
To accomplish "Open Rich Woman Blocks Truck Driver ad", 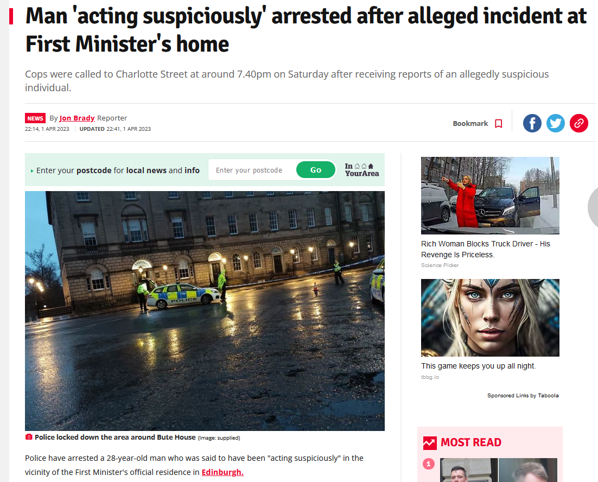I will [490, 195].
